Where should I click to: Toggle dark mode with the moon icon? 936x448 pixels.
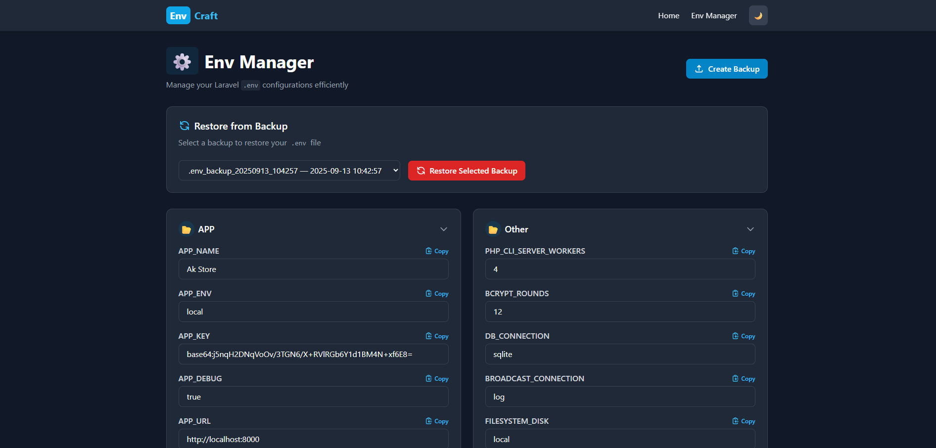click(758, 15)
